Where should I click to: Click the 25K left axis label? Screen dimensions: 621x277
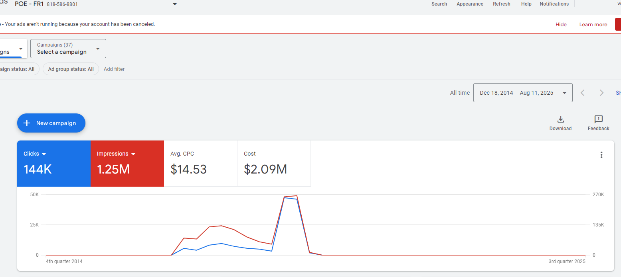(x=34, y=225)
